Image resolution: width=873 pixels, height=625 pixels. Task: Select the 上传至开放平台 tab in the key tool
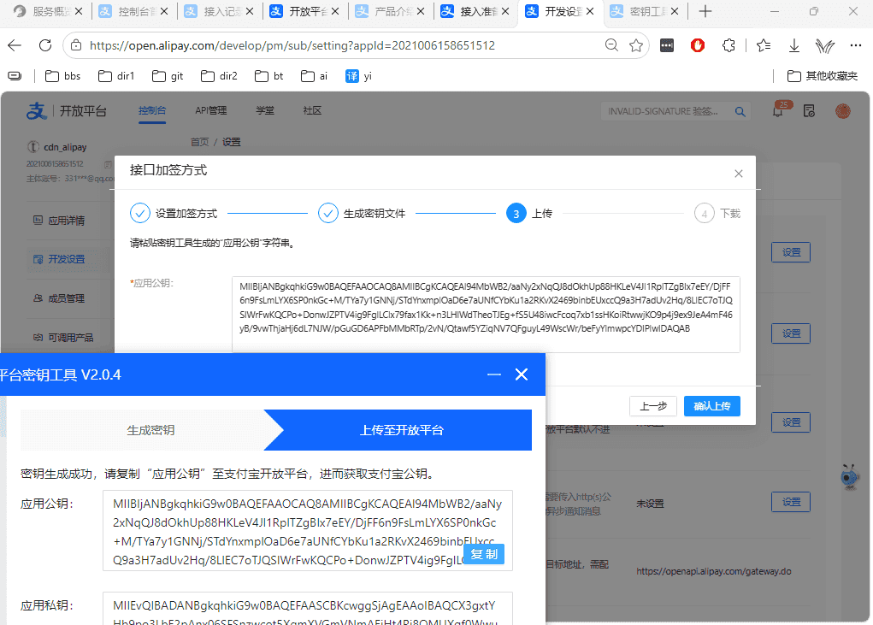[x=401, y=430]
